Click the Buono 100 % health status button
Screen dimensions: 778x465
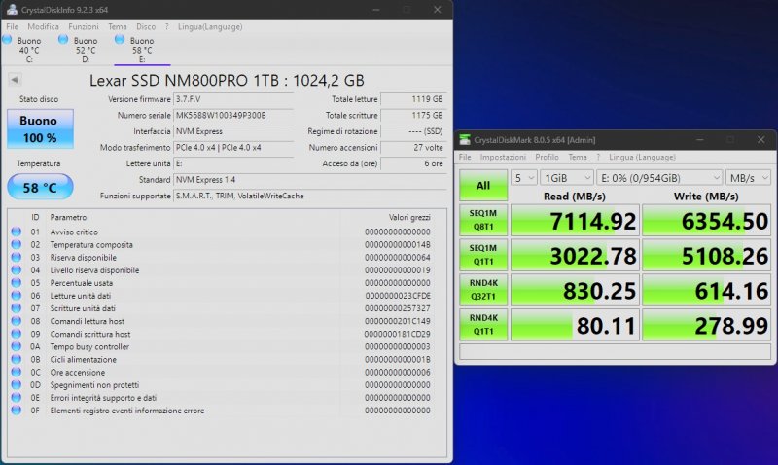tap(39, 128)
